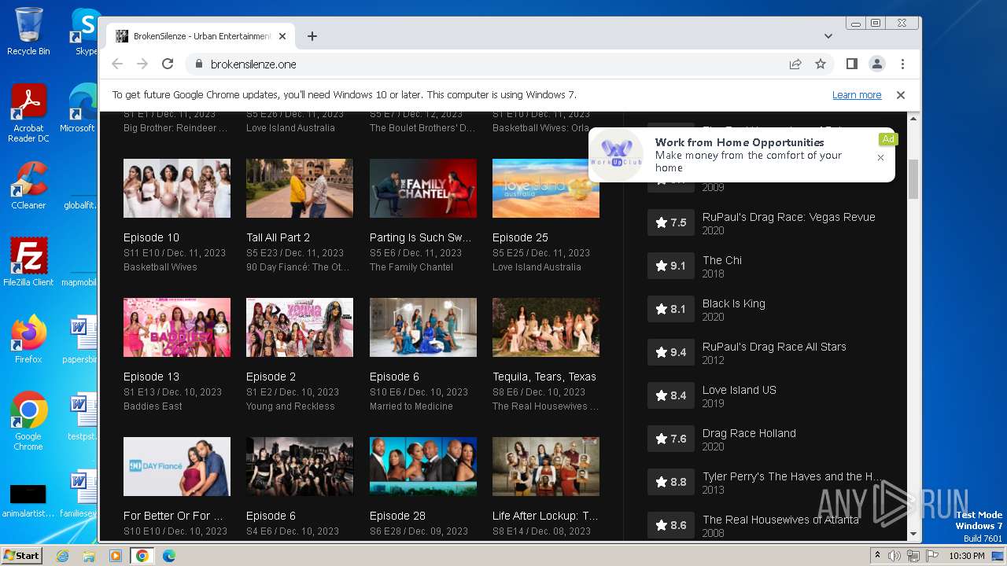This screenshot has width=1007, height=566.
Task: Click 'The Boulet Brothers' D...' series text
Action: [422, 127]
